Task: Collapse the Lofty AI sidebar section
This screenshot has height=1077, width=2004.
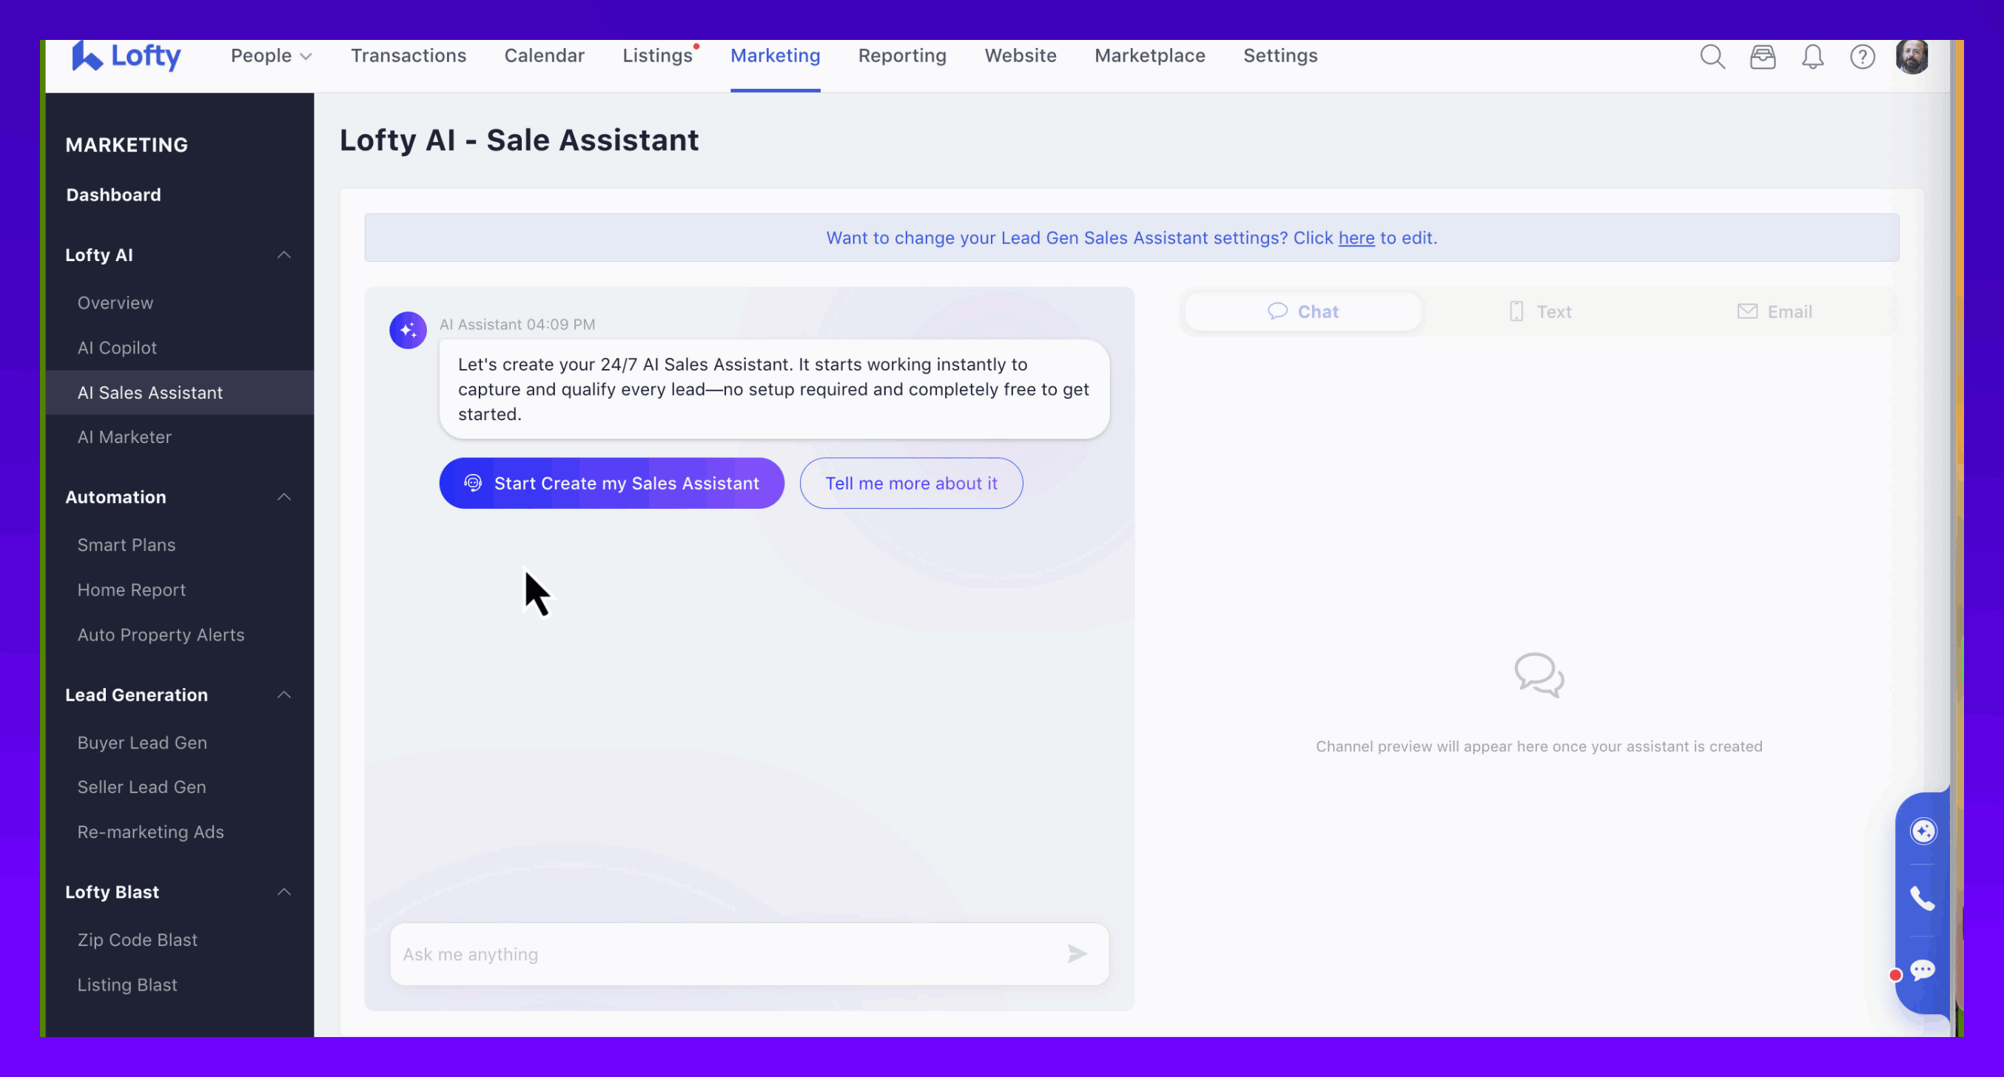Action: coord(284,255)
